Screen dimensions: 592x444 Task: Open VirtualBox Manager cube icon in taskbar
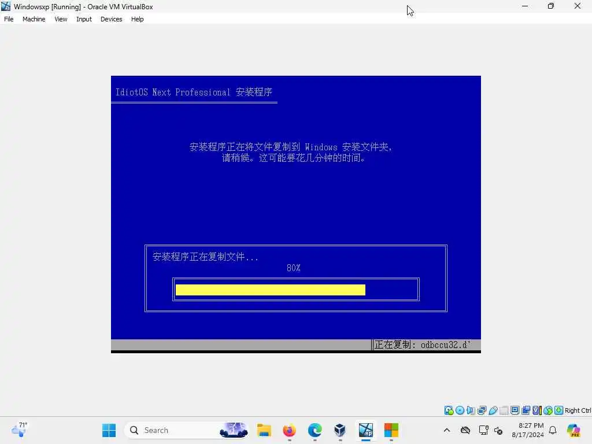click(x=340, y=430)
